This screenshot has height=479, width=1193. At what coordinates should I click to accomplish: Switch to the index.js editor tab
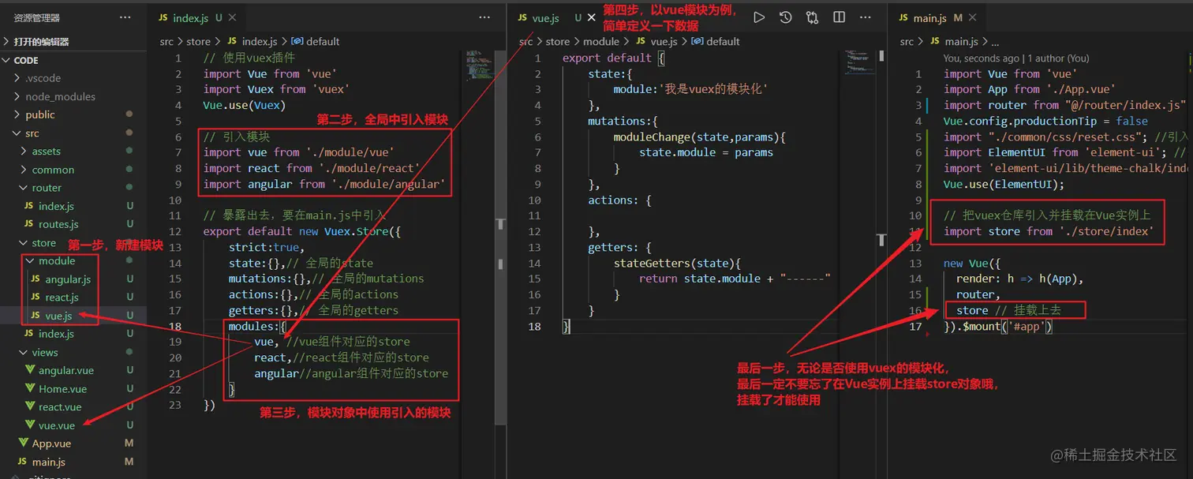[197, 17]
